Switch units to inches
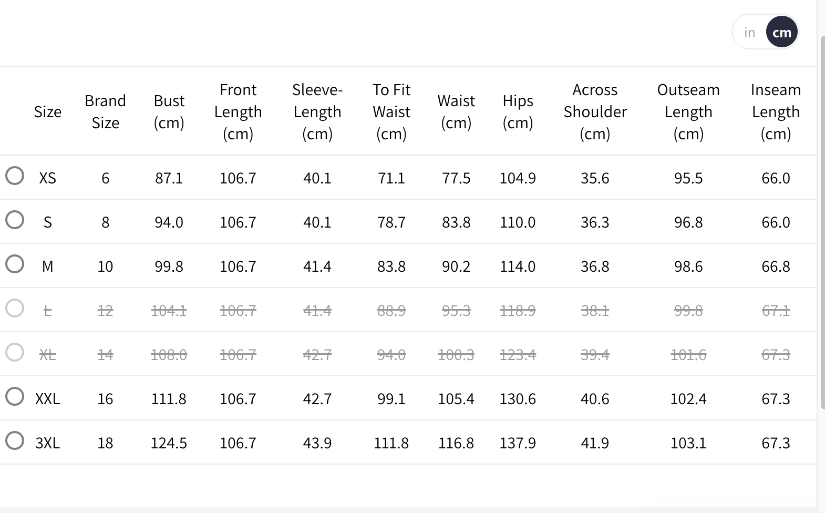 click(x=749, y=33)
